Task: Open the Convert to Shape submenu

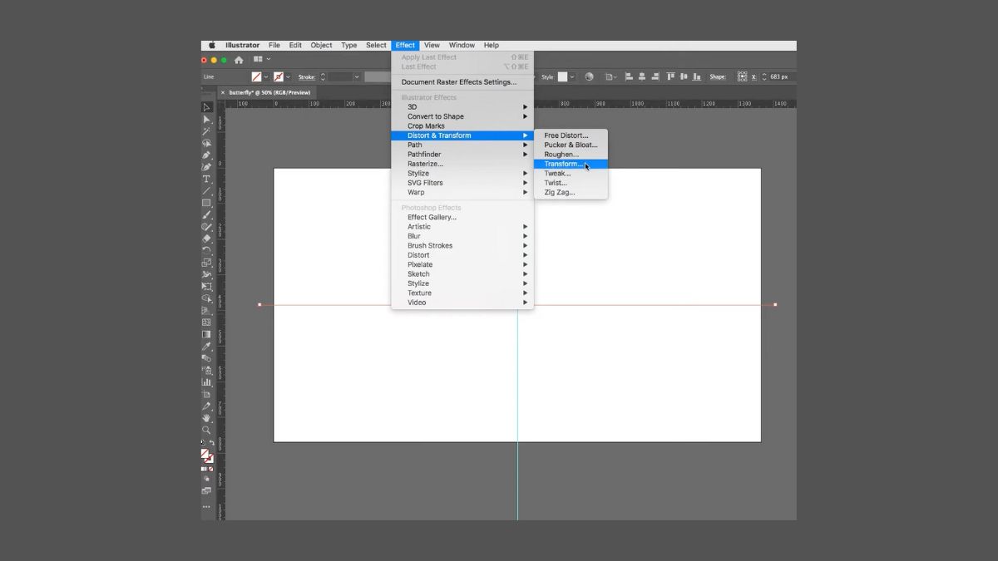Action: [462, 116]
